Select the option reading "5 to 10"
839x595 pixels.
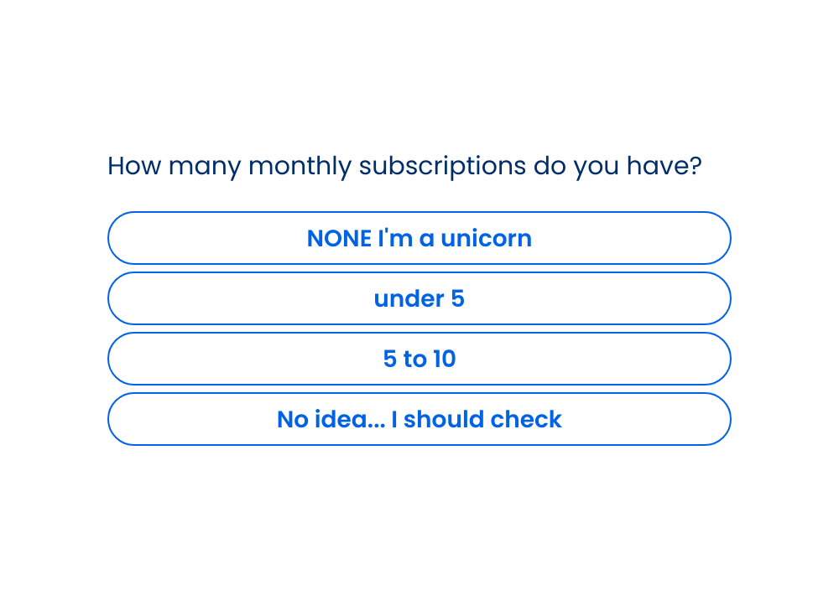419,359
